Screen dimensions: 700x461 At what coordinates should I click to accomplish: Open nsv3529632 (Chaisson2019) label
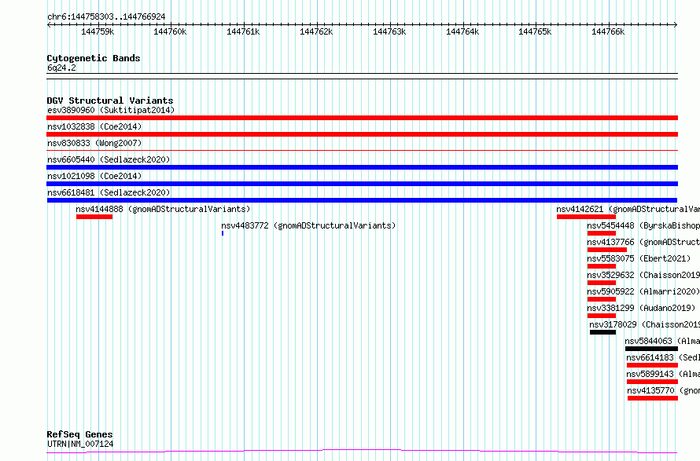643,275
